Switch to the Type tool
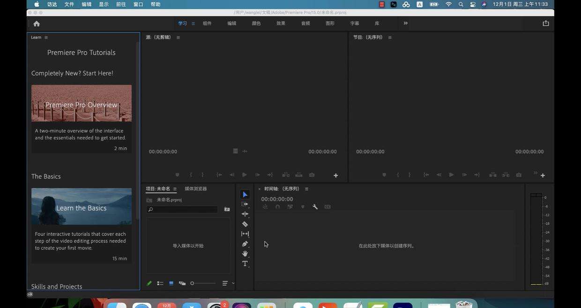Screen dimensions: 581x308 (245, 264)
